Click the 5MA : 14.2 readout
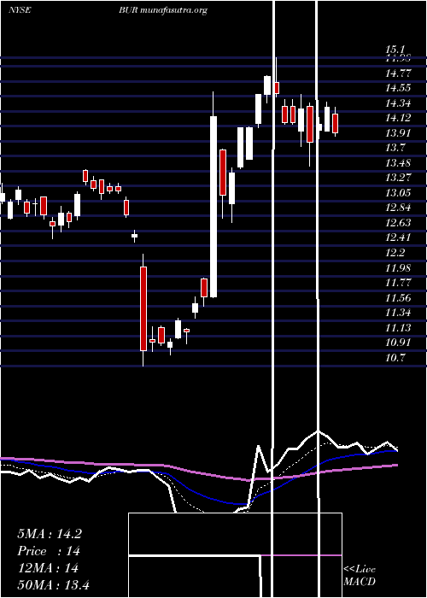Screen dimensions: 427x598 pos(50,534)
